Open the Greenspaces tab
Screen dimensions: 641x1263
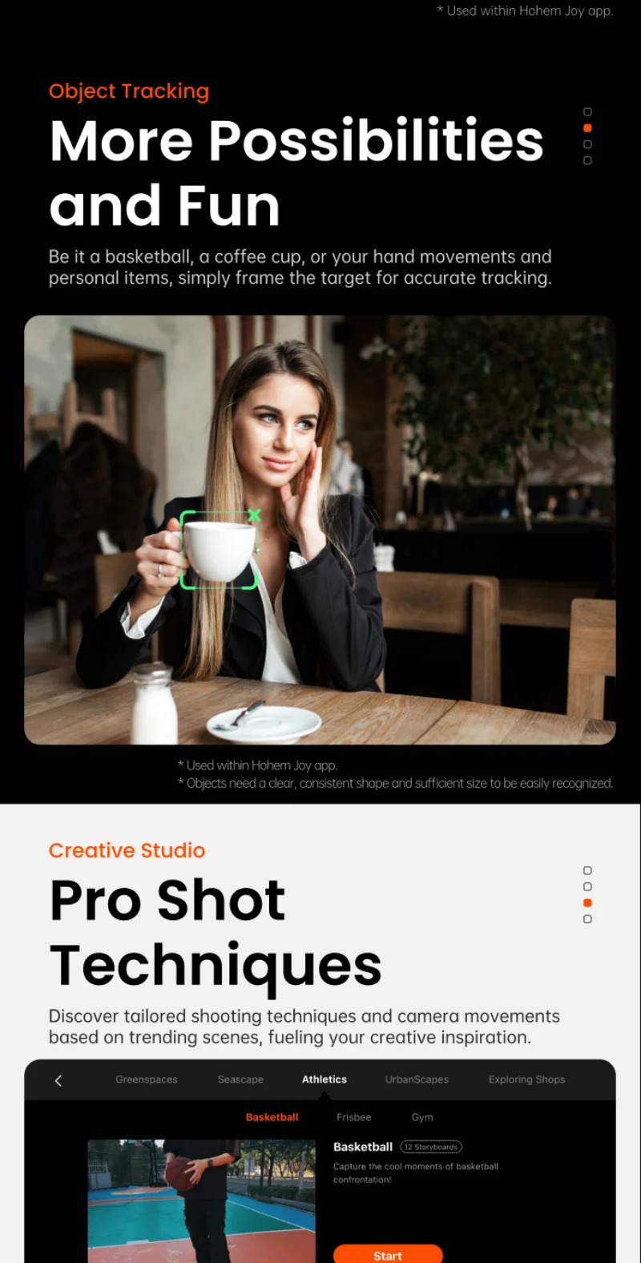(147, 1079)
